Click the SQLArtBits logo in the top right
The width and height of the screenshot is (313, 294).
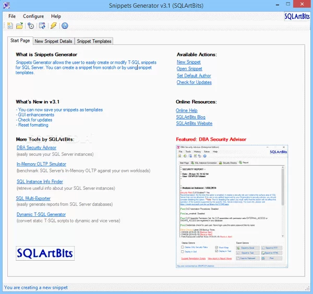tap(298, 16)
